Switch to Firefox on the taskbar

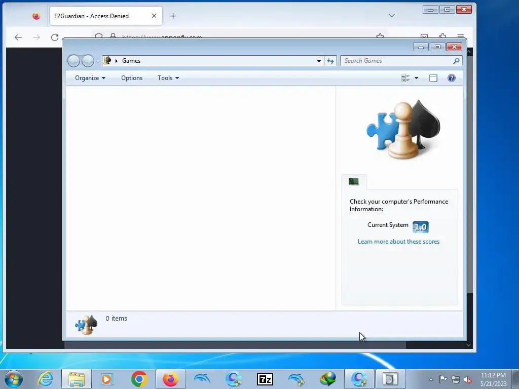pos(170,379)
